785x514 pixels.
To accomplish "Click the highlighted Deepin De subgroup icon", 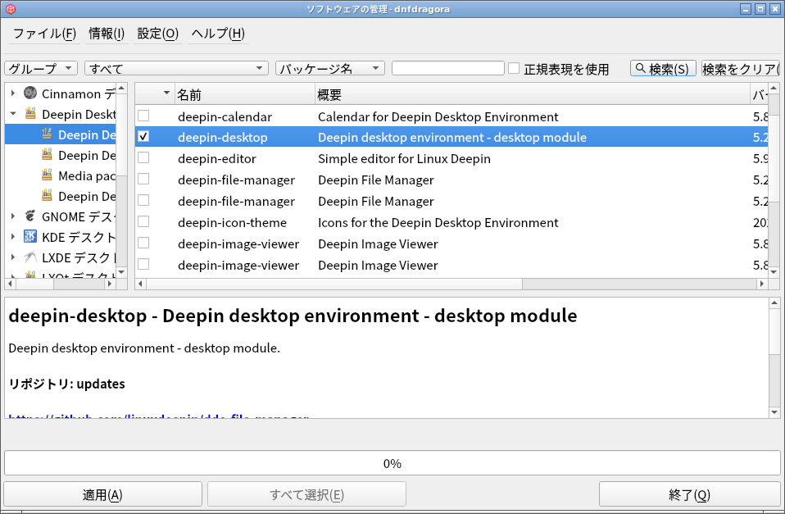I will point(47,134).
